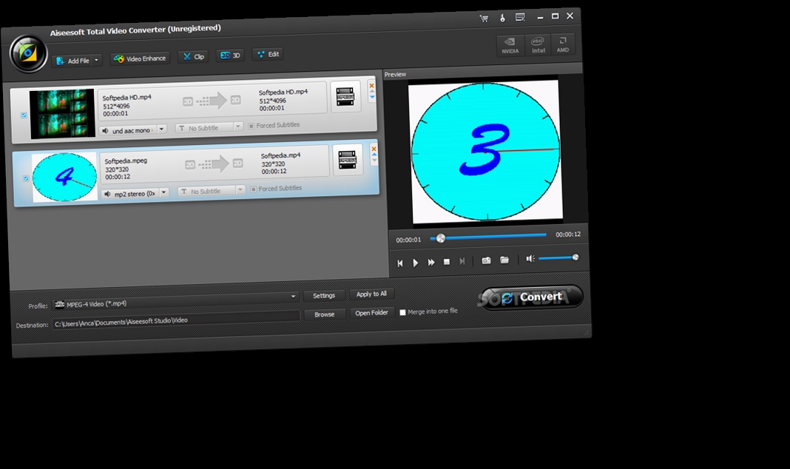Toggle AMD acceleration icon
Viewport: 790px width, 469px height.
pyautogui.click(x=563, y=44)
